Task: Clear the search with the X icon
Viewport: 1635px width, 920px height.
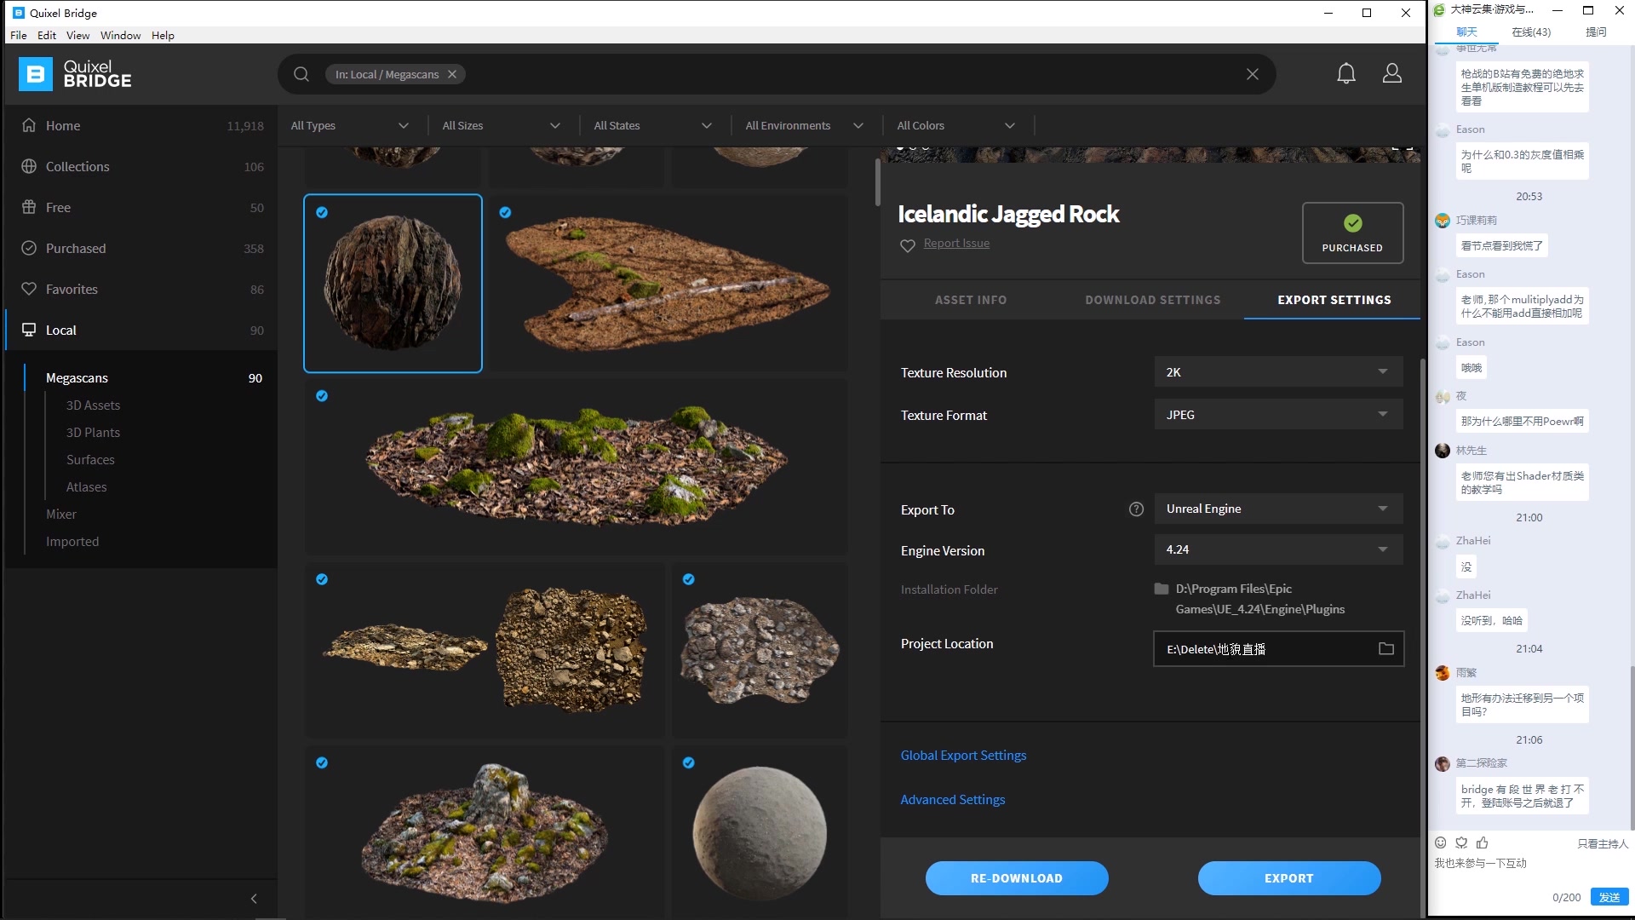Action: tap(1252, 74)
